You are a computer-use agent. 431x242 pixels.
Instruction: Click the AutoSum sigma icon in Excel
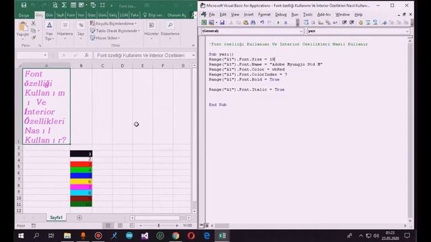point(65,5)
